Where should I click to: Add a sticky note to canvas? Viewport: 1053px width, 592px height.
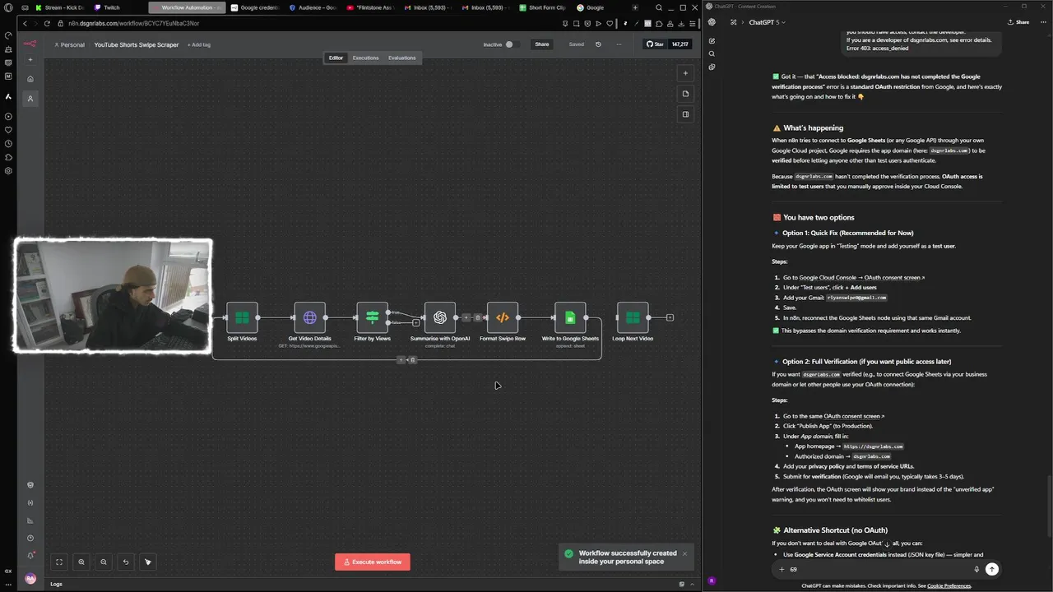685,94
